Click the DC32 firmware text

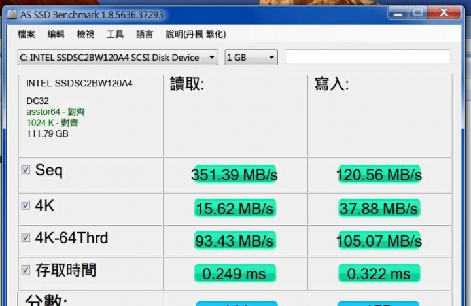point(37,101)
